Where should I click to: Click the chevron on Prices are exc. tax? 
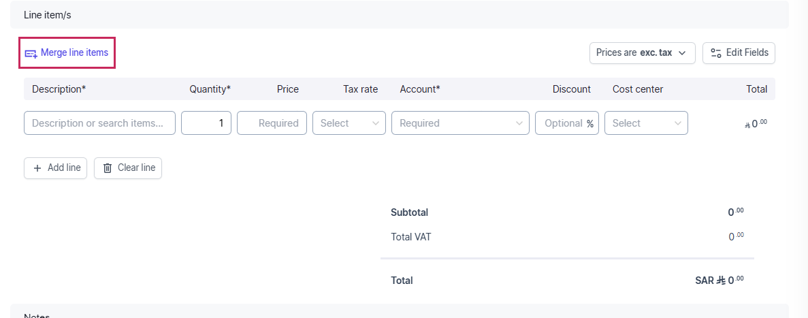coord(682,53)
